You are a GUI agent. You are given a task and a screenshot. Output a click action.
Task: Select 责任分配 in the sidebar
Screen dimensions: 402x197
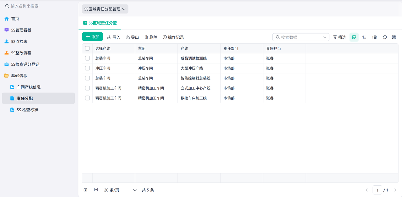tap(38, 98)
